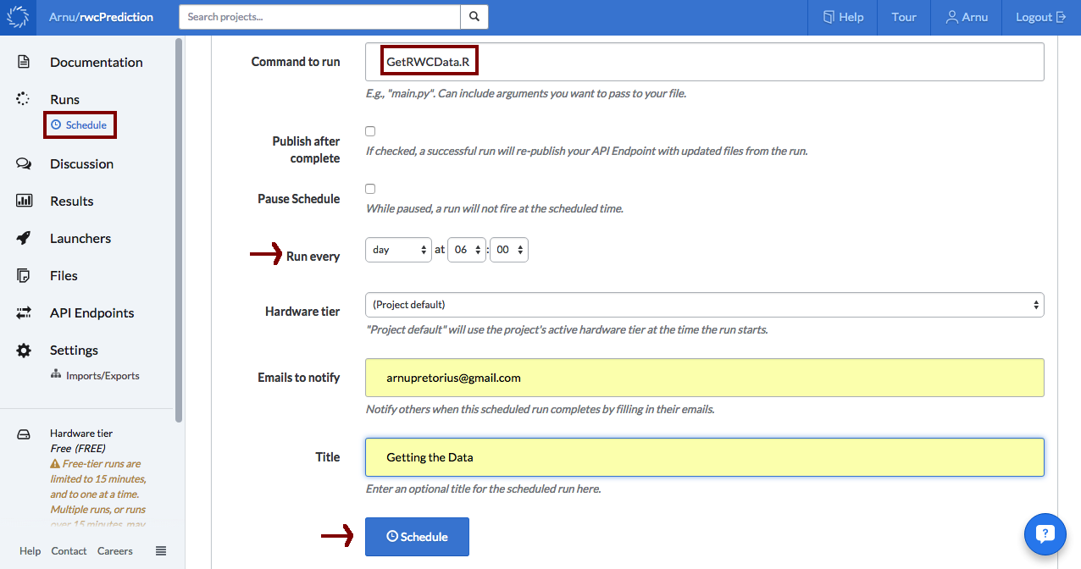Click the blue Schedule button

(x=417, y=536)
